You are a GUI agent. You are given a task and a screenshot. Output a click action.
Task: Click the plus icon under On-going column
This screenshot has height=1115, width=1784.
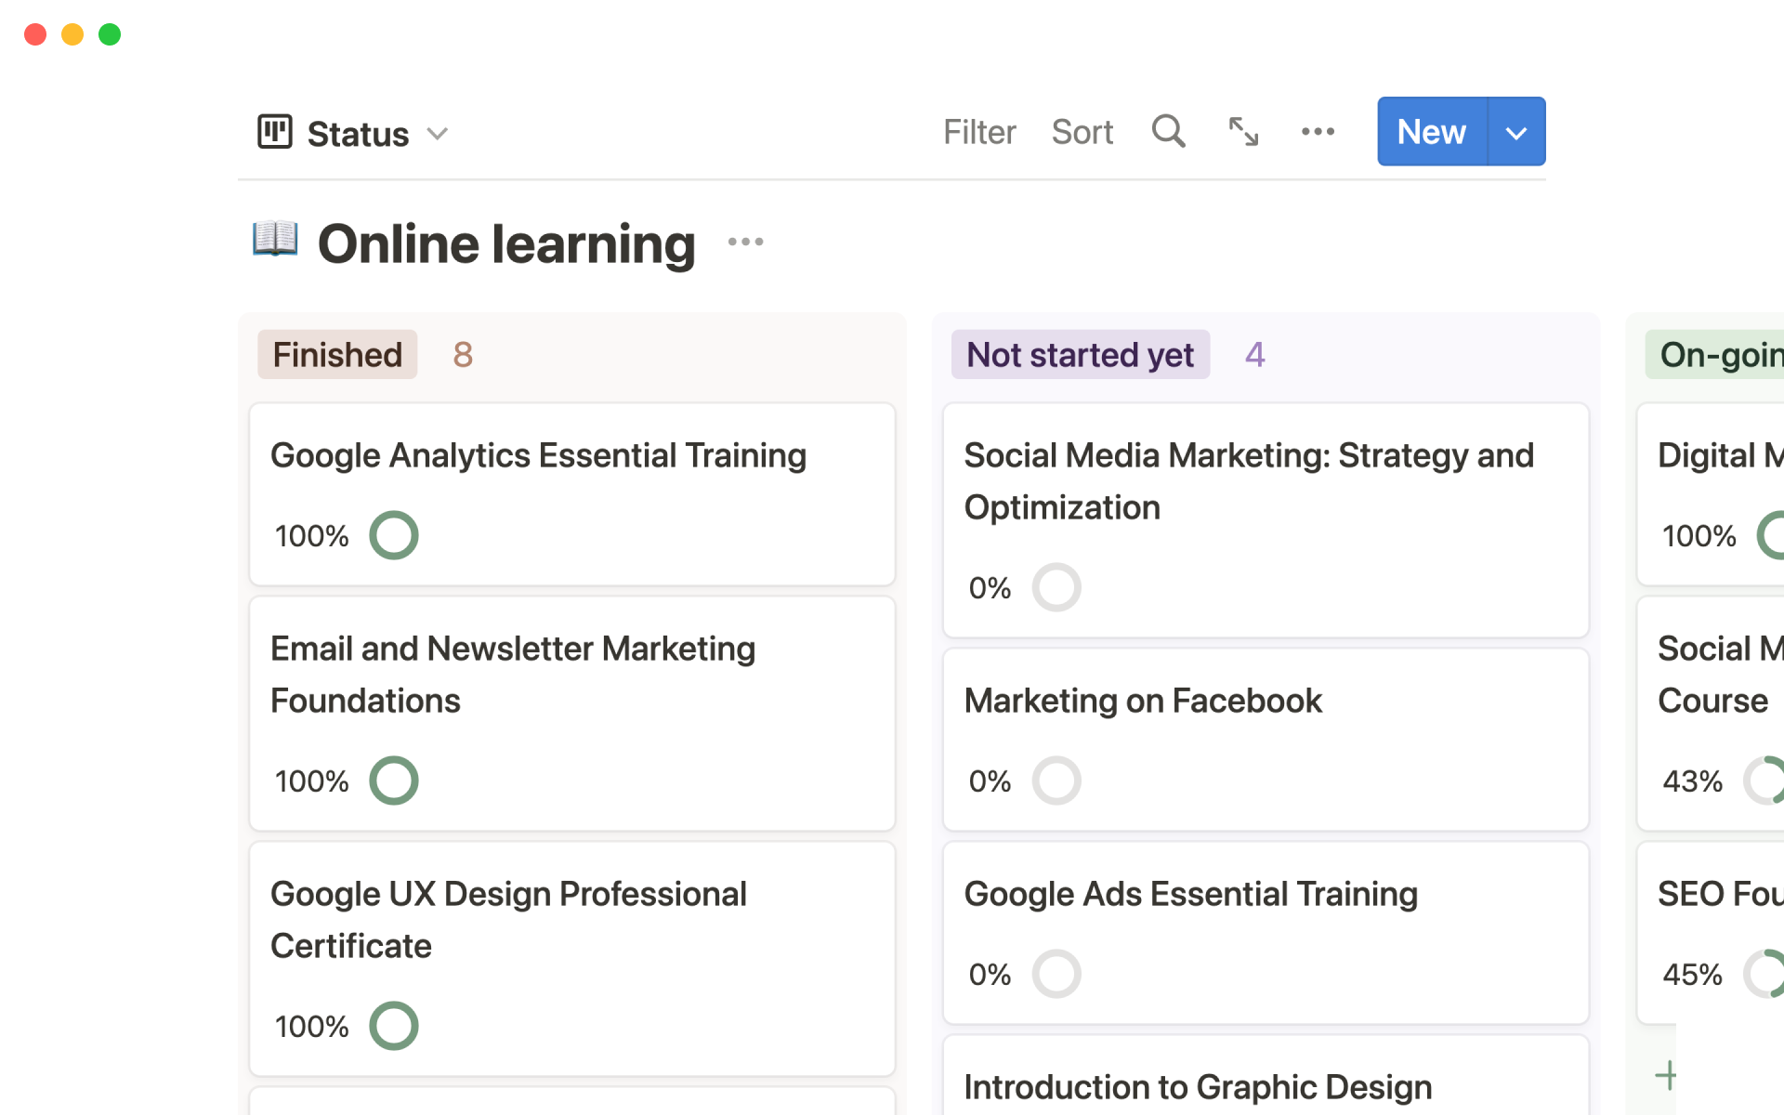pos(1666,1076)
